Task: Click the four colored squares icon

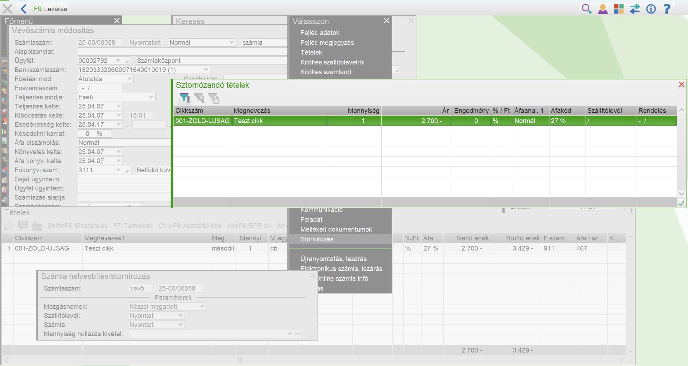Action: (x=619, y=9)
